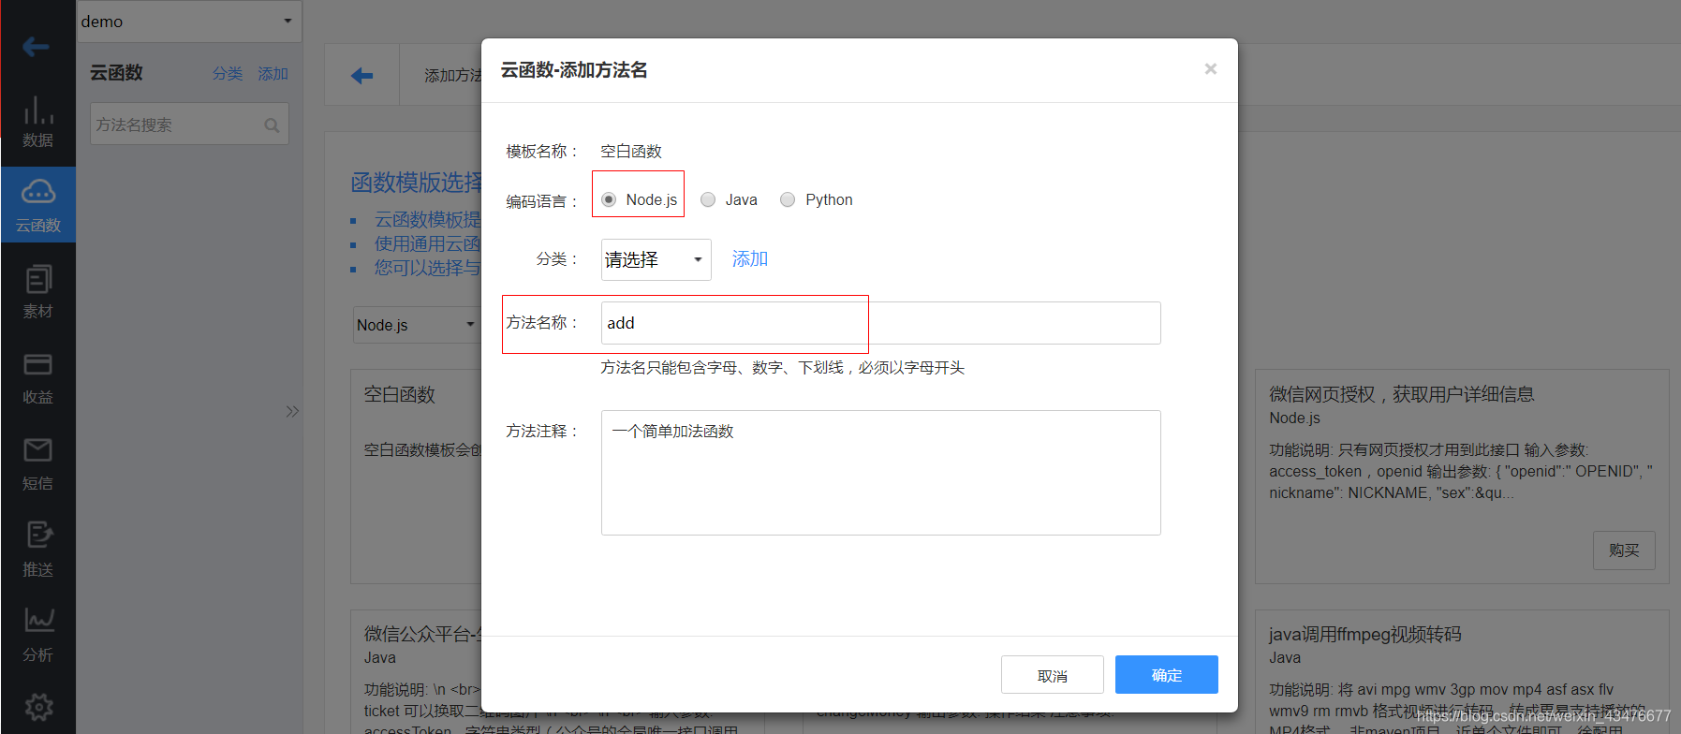Open the 分析 analytics sidebar section
This screenshot has height=734, width=1681.
37,635
